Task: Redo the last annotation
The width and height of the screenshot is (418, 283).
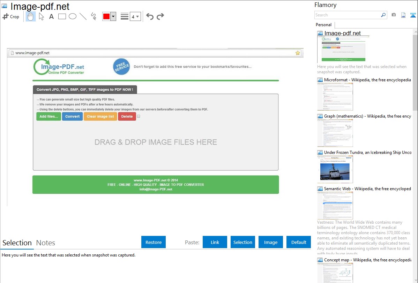Action: (x=160, y=16)
